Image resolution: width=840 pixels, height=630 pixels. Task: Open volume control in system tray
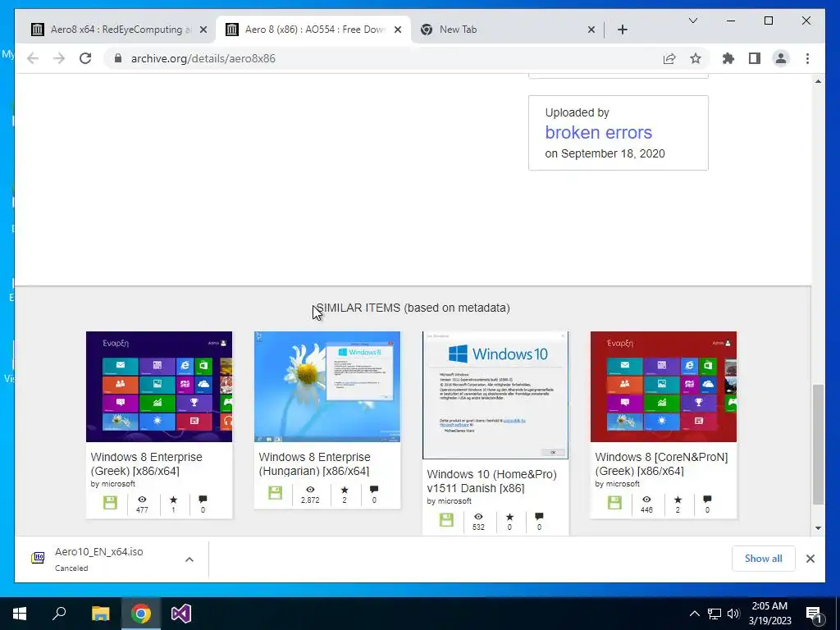pos(733,614)
